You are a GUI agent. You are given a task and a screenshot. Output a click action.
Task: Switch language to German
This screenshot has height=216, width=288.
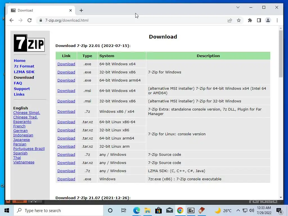click(20, 131)
